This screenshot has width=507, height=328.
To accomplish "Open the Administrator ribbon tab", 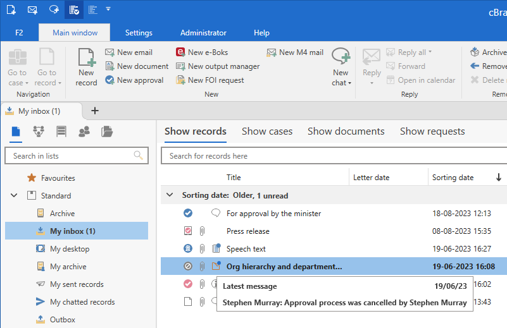I will point(203,33).
